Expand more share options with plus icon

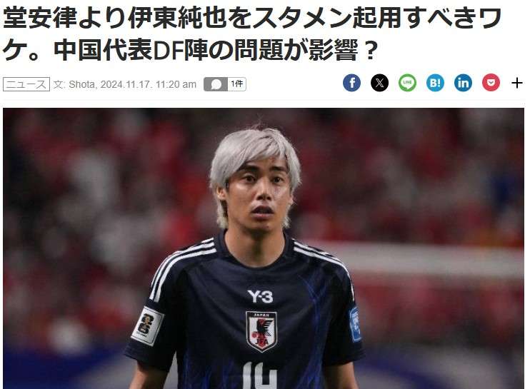[x=517, y=83]
